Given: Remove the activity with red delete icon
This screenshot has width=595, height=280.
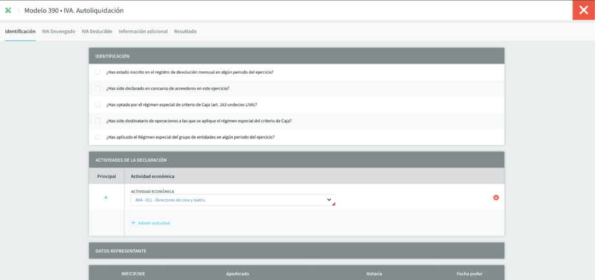Looking at the screenshot, I should [496, 197].
